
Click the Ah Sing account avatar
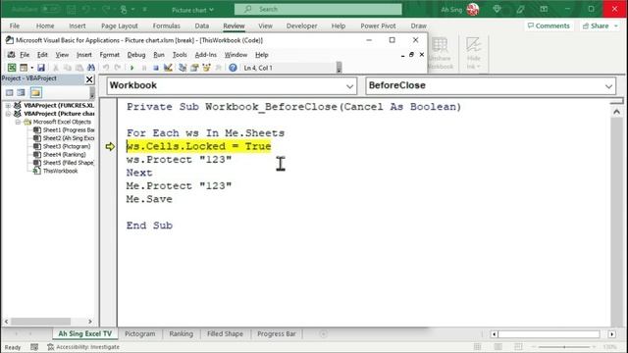pyautogui.click(x=473, y=9)
